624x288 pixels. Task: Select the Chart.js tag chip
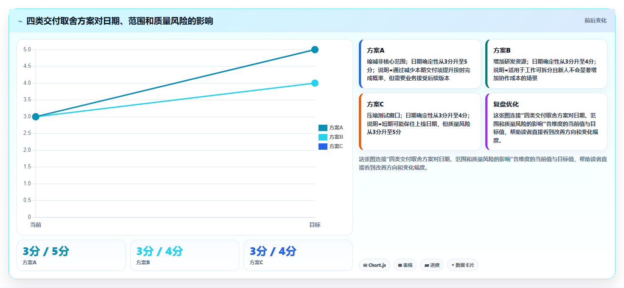click(375, 265)
